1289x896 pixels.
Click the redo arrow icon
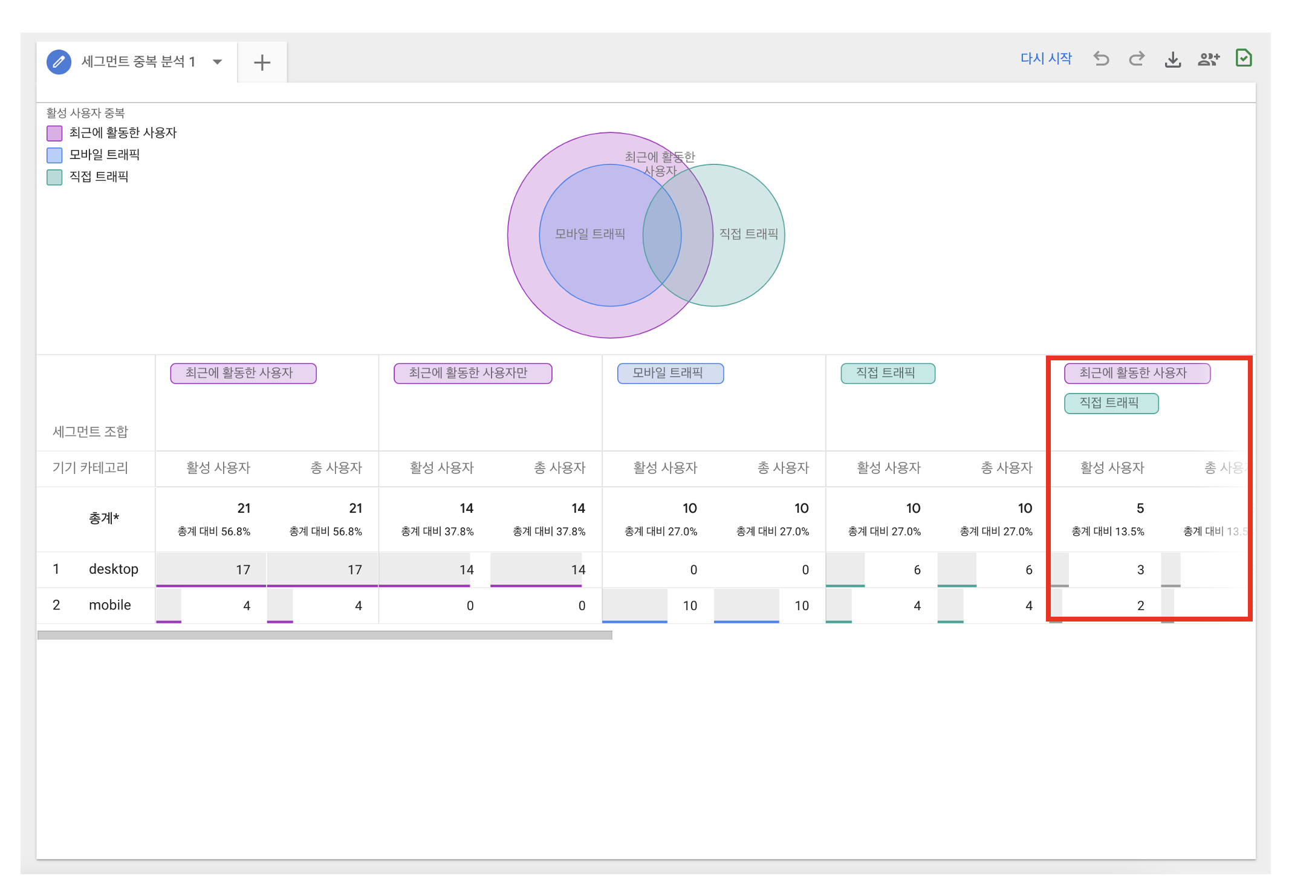1137,59
